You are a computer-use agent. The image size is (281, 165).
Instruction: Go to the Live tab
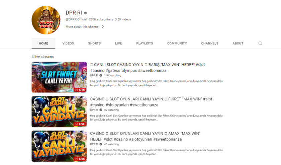[118, 44]
